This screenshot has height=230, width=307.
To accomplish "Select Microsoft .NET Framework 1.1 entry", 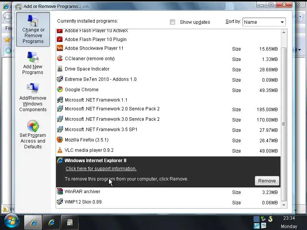I will pos(168,100).
